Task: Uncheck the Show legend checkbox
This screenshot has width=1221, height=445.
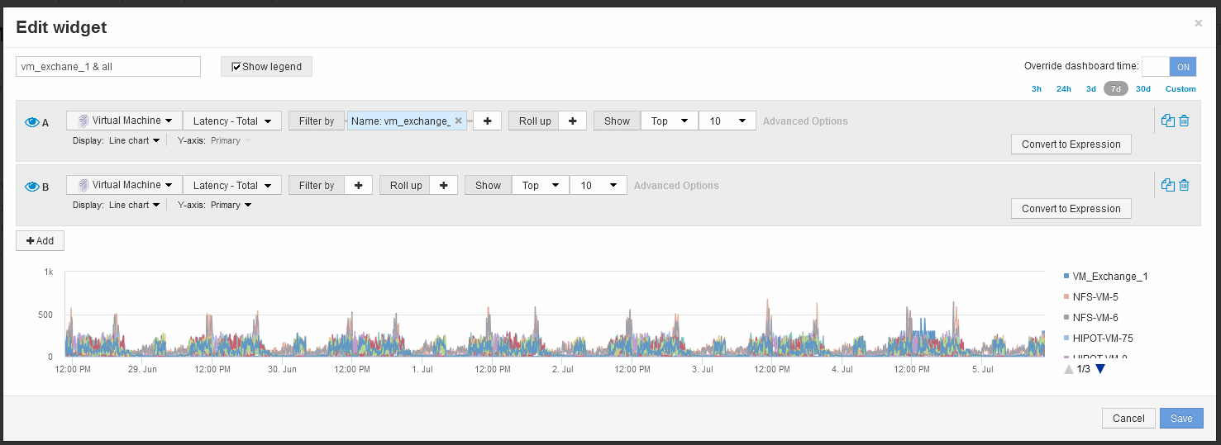Action: (x=236, y=67)
